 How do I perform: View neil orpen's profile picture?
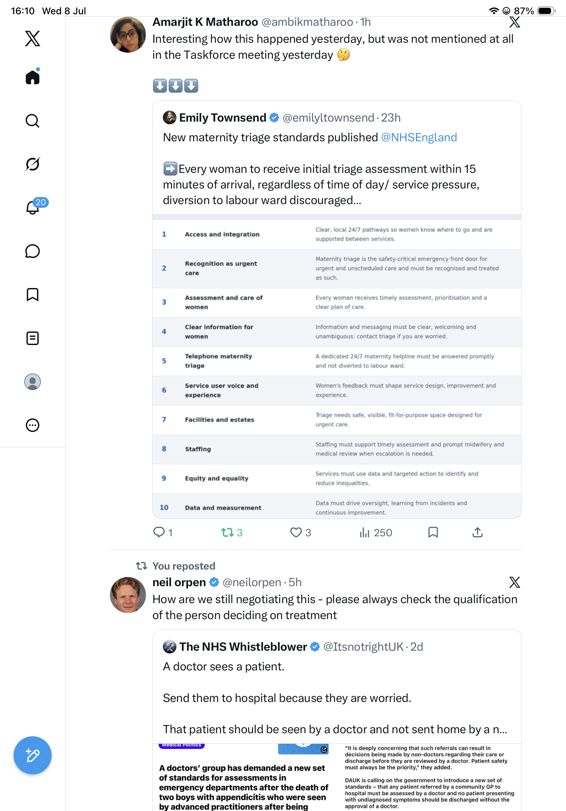128,595
